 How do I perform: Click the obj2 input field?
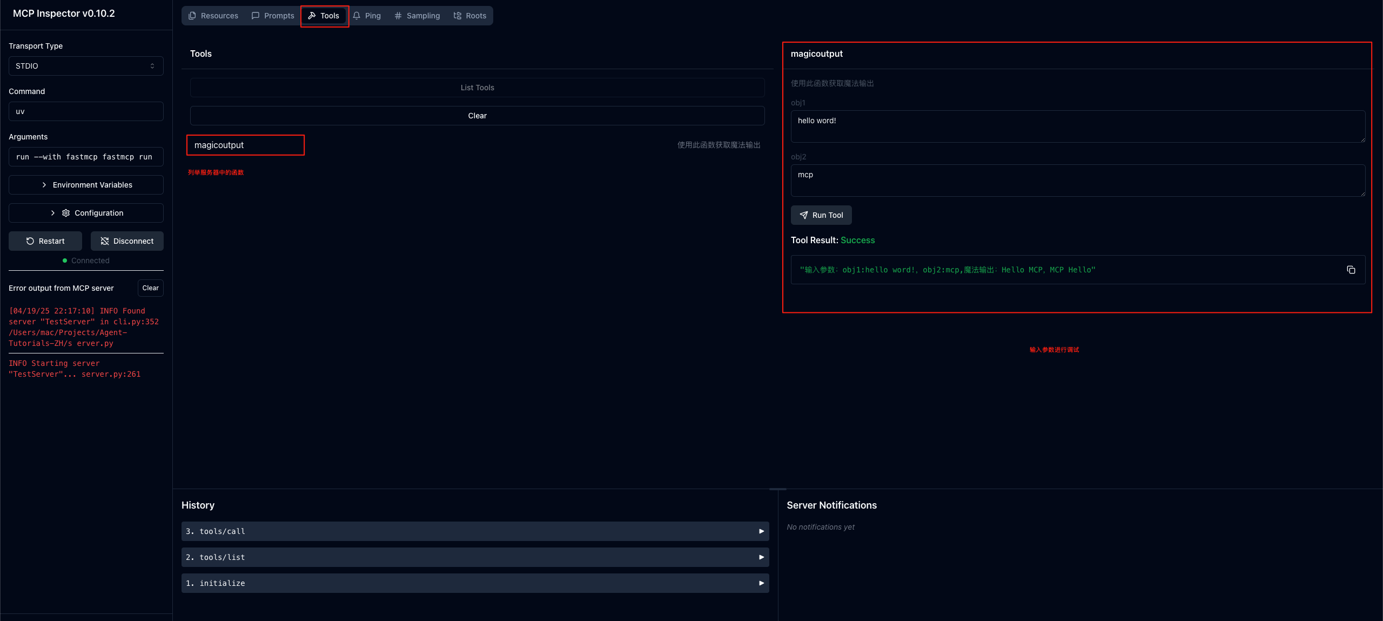click(x=1077, y=181)
